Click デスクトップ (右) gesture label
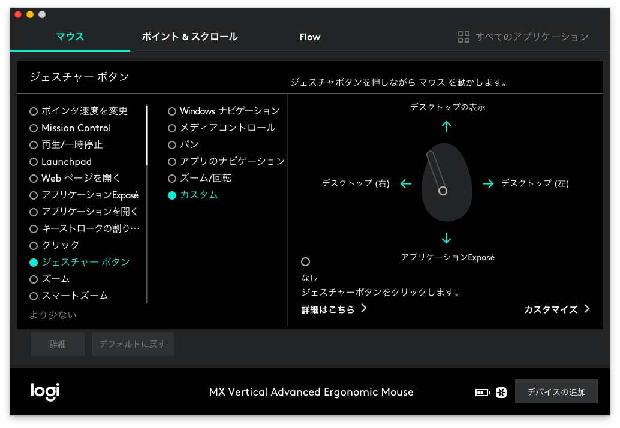This screenshot has height=428, width=620. point(356,183)
